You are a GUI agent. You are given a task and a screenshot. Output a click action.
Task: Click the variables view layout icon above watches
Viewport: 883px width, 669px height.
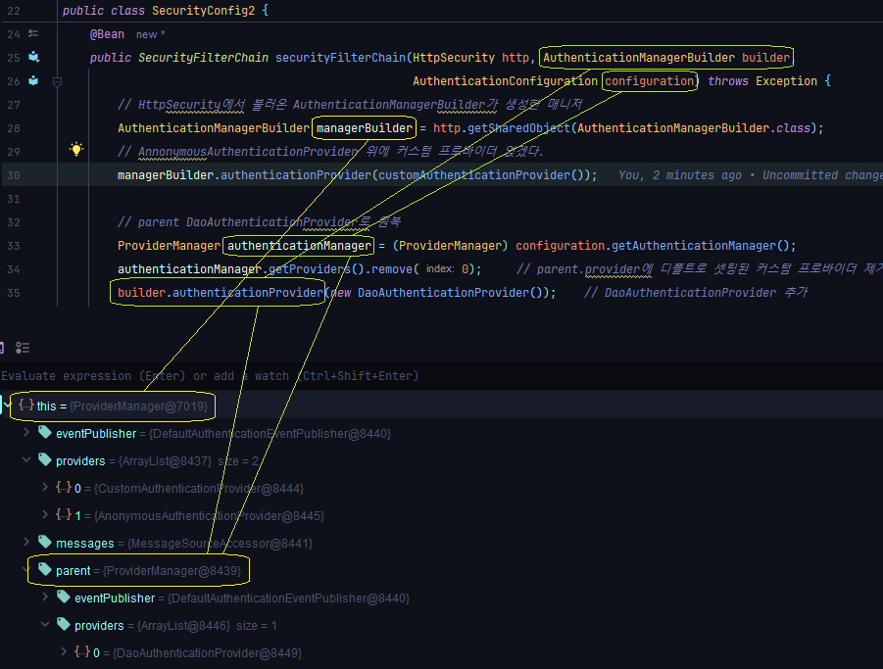(23, 348)
